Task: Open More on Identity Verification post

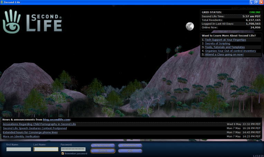Action: pyautogui.click(x=21, y=136)
